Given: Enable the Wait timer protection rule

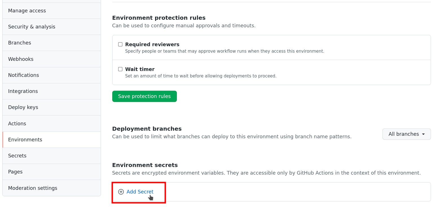Looking at the screenshot, I should 120,69.
